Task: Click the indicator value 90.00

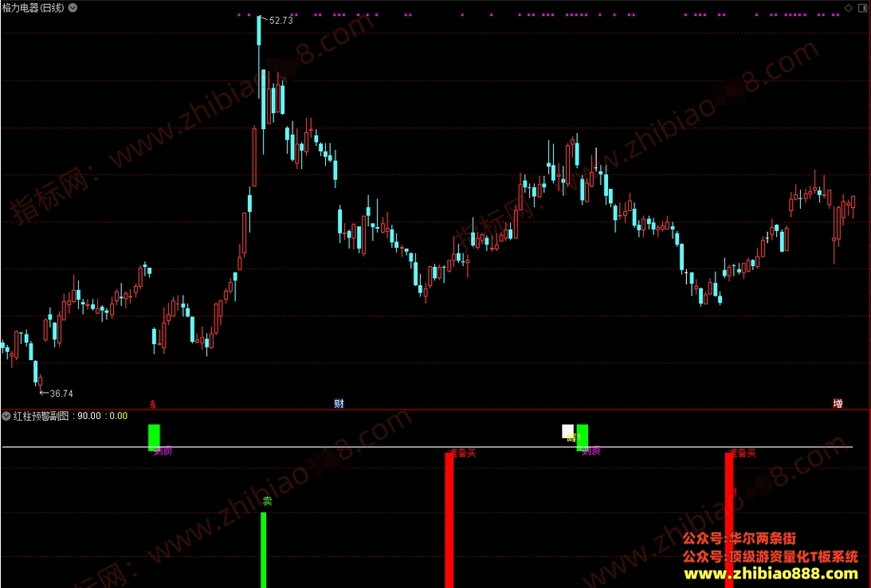Action: pyautogui.click(x=89, y=416)
